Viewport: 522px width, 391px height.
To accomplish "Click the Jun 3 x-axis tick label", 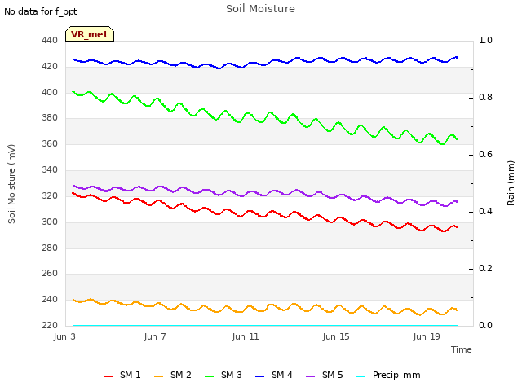I will click(x=64, y=336).
